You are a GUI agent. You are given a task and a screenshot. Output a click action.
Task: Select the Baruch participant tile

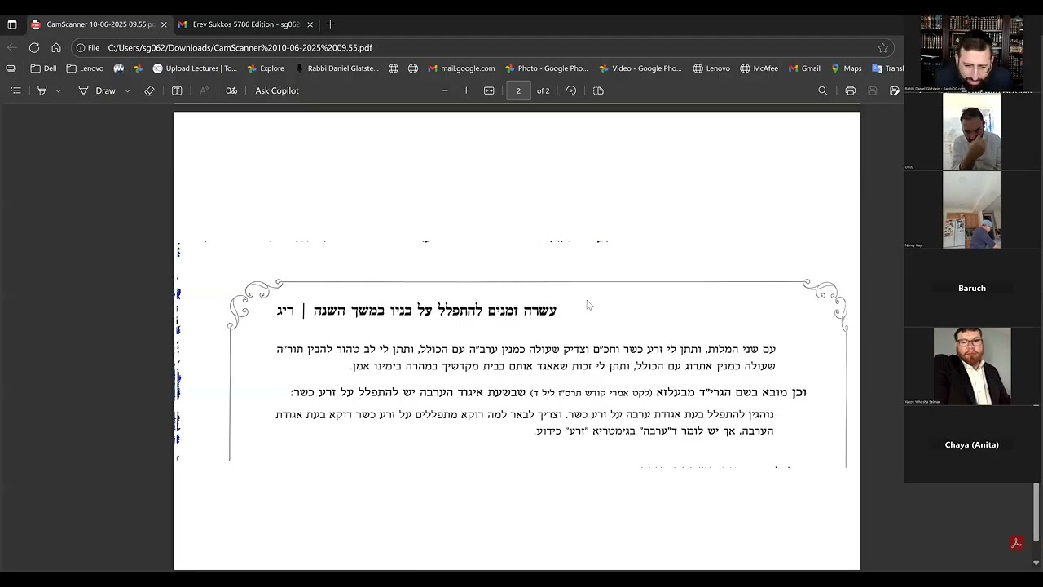972,288
